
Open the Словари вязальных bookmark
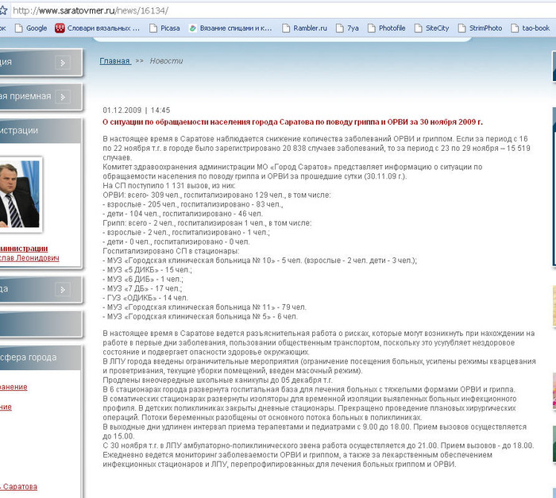(97, 28)
